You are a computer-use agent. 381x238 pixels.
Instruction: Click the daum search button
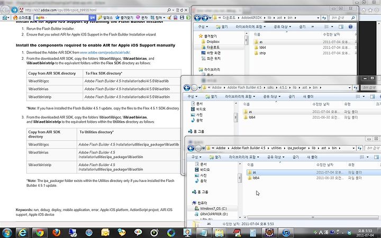tap(92, 17)
